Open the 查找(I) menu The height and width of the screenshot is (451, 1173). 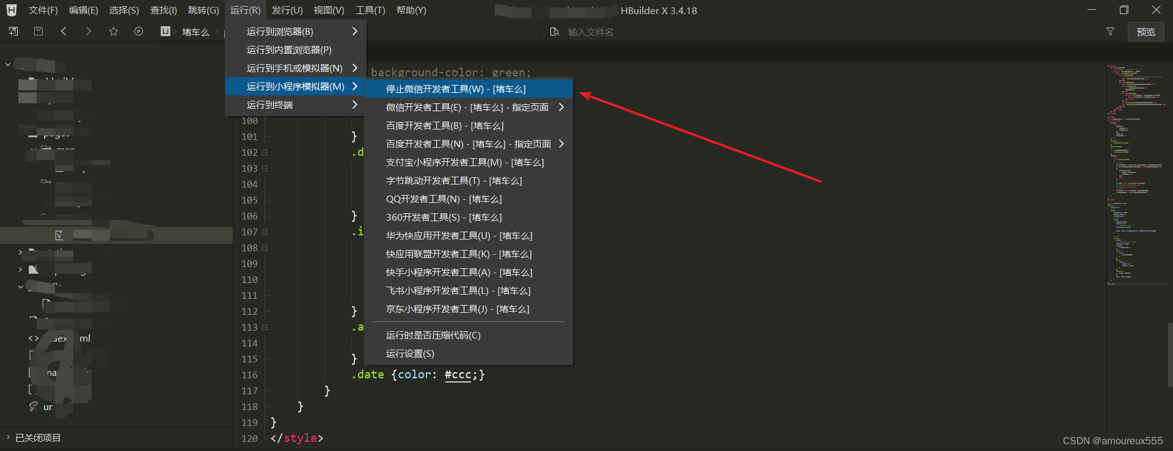pos(164,10)
